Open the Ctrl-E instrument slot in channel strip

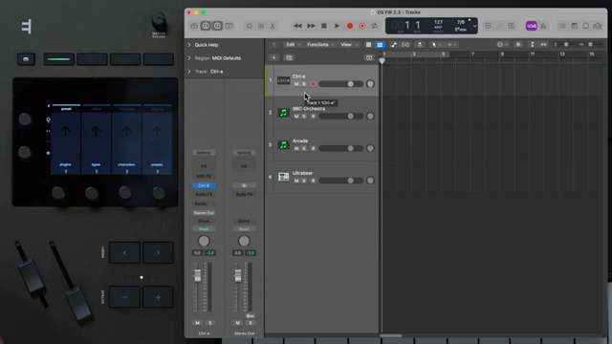(x=204, y=185)
